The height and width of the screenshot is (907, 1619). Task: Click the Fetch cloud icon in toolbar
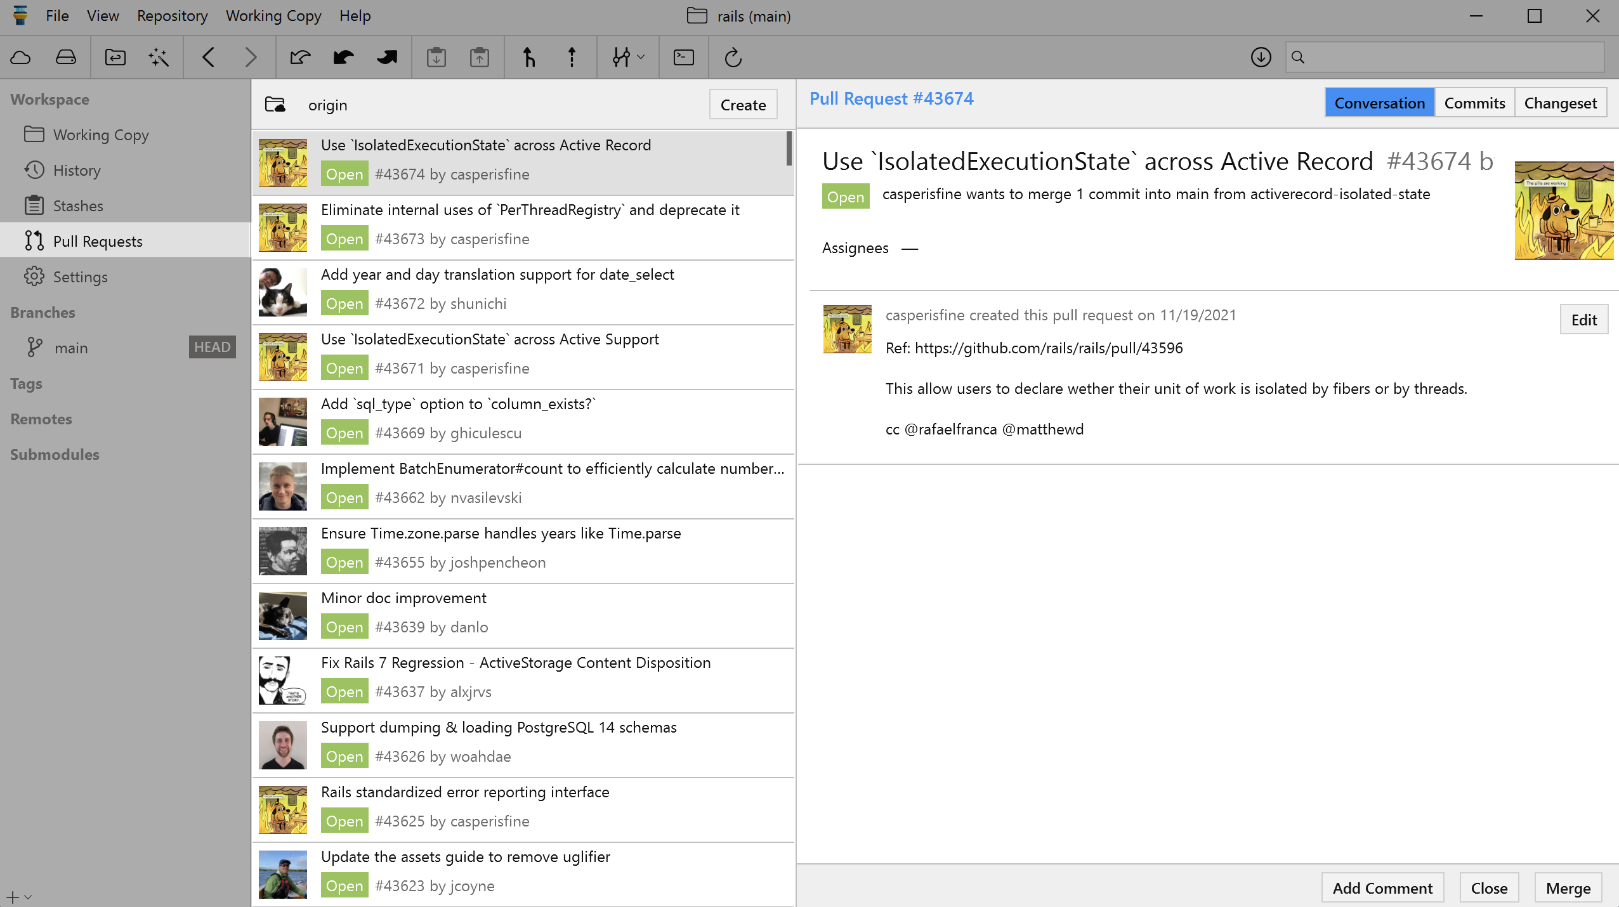coord(21,58)
